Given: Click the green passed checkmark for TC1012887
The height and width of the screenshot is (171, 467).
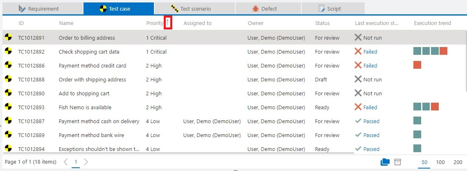Looking at the screenshot, I should pos(358,121).
